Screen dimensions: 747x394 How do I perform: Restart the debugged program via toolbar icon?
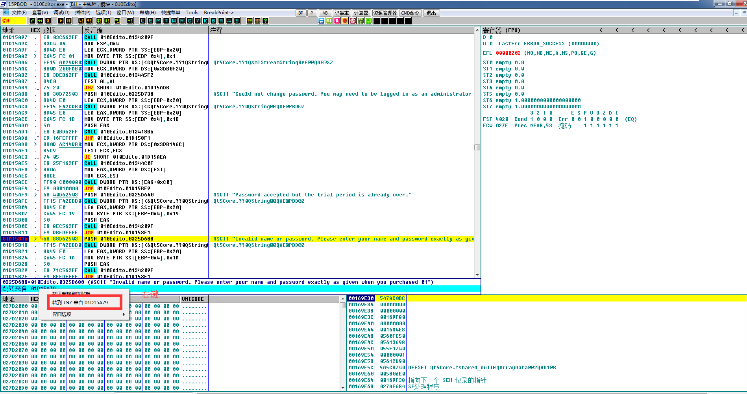tap(32, 21)
